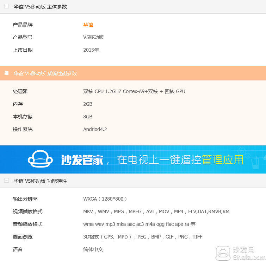Open the 华谊 brand link
This screenshot has width=266, height=261.
tap(88, 25)
